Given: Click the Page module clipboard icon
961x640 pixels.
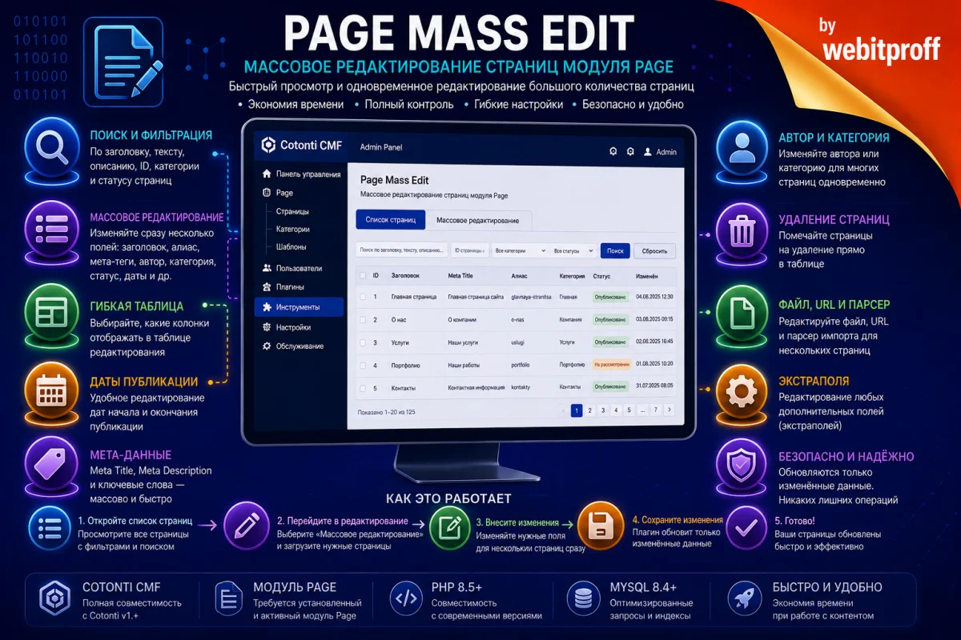Looking at the screenshot, I should (267, 193).
